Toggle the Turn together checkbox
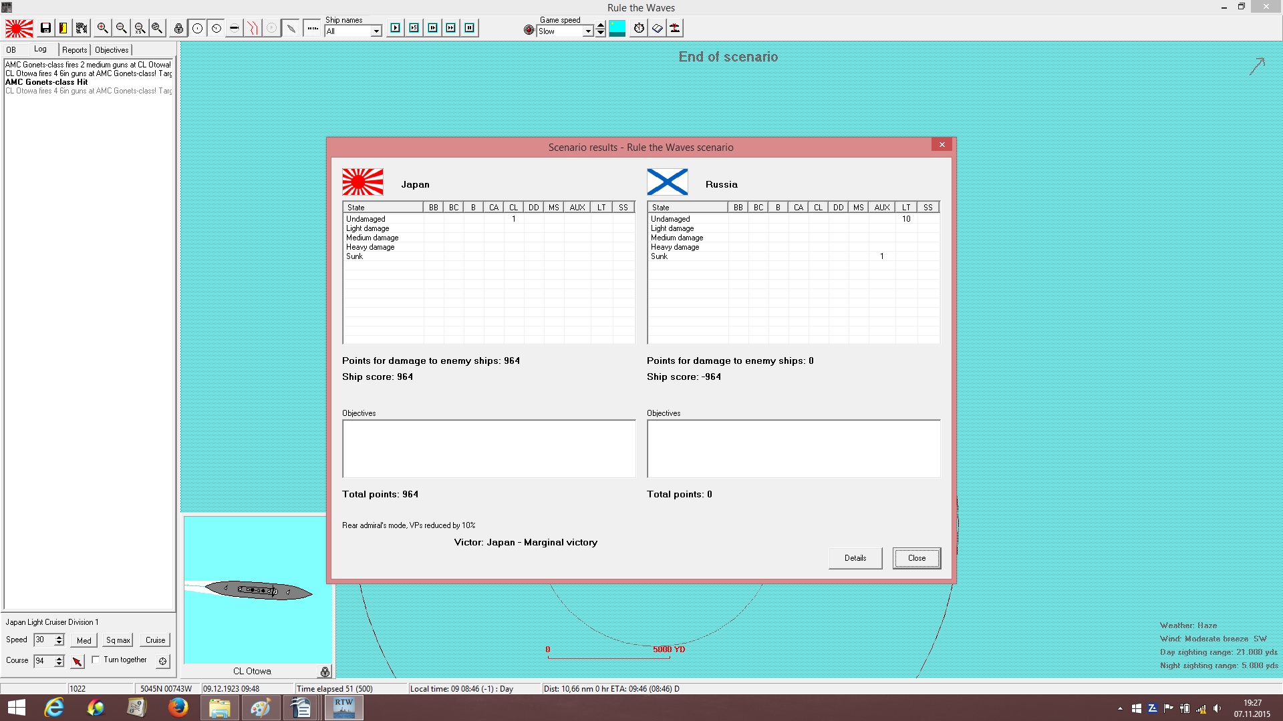Viewport: 1283px width, 721px height. (x=96, y=660)
